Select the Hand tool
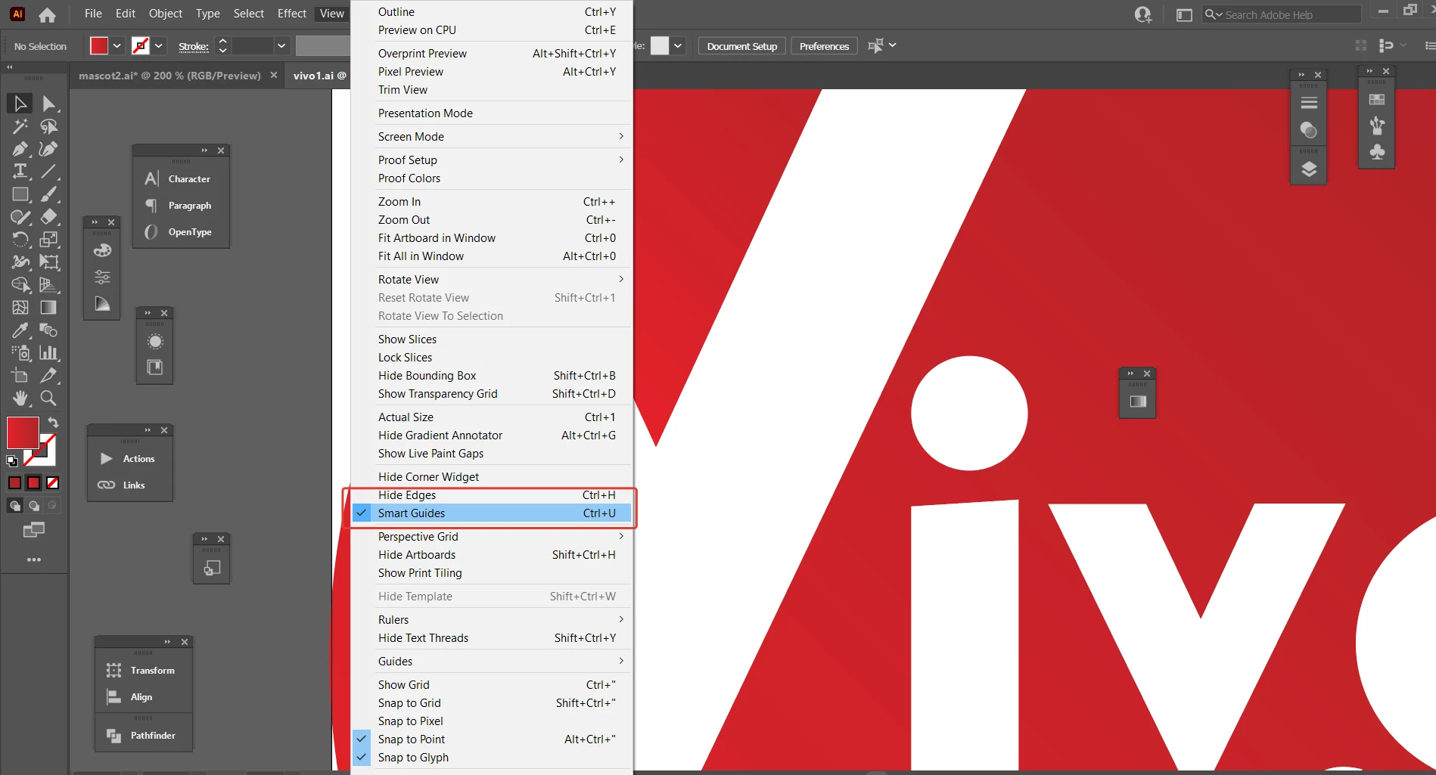This screenshot has height=775, width=1436. [x=20, y=398]
